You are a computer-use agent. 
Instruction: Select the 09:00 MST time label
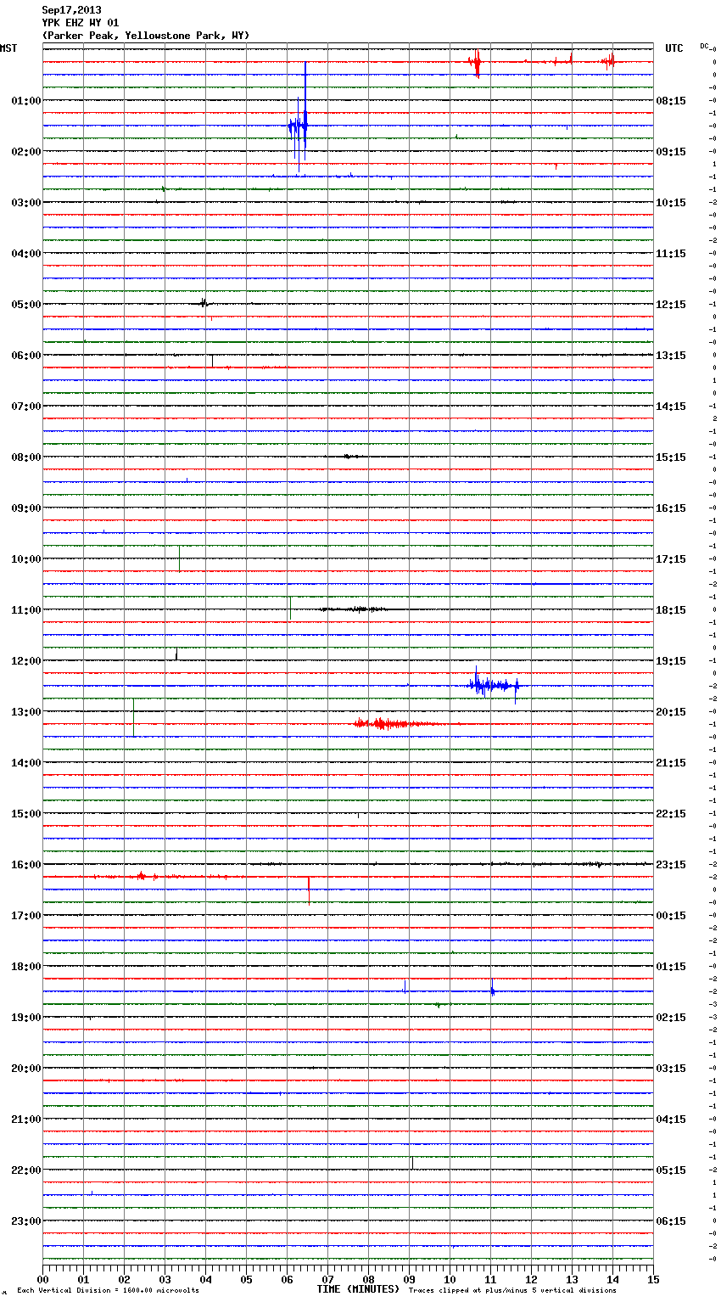click(26, 508)
